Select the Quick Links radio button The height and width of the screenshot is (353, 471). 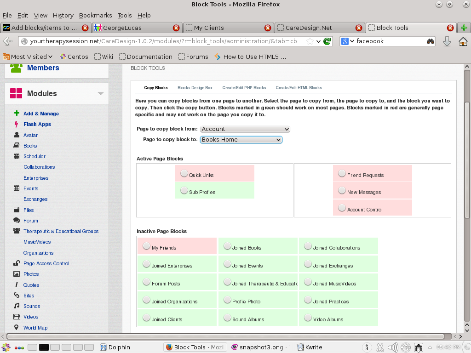tap(184, 173)
